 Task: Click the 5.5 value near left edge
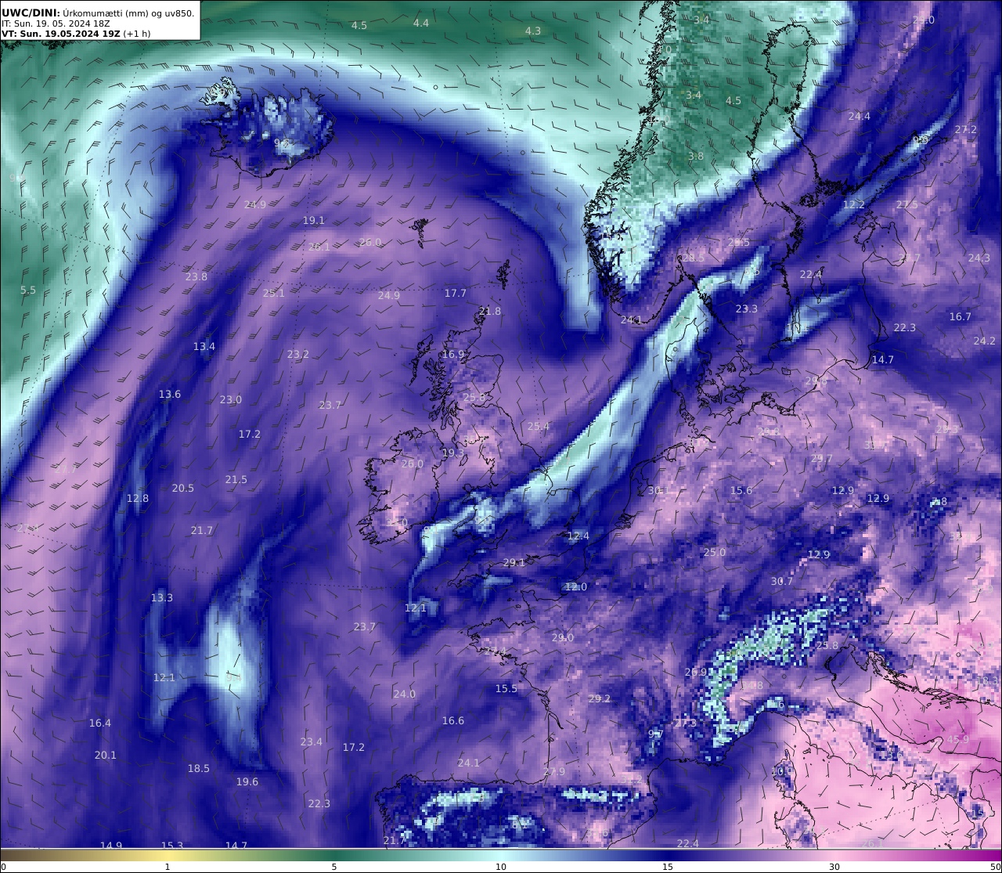28,290
